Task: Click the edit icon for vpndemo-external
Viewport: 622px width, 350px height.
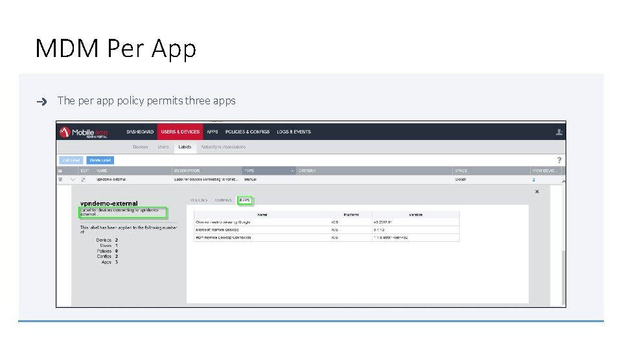Action: coord(84,180)
